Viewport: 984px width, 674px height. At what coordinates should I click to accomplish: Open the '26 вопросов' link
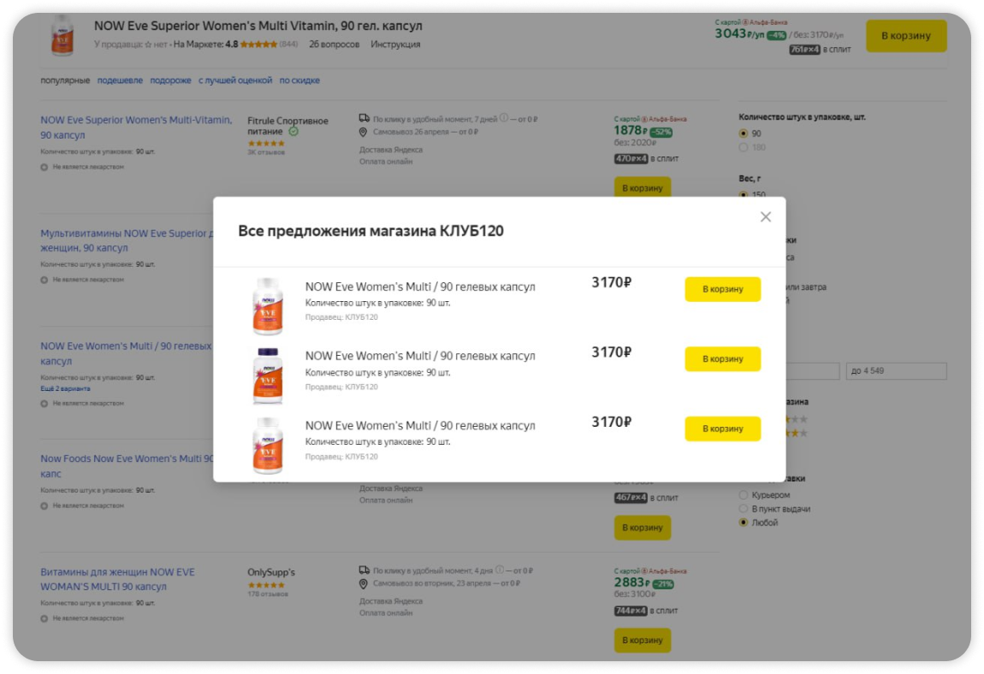[334, 44]
